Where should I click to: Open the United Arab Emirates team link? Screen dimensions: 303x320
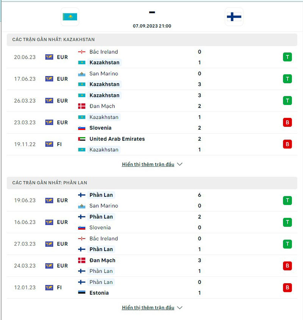(117, 139)
